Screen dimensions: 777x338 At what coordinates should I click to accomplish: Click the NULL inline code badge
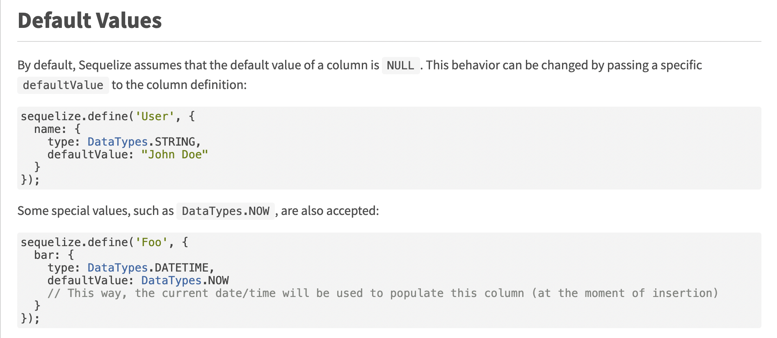400,66
